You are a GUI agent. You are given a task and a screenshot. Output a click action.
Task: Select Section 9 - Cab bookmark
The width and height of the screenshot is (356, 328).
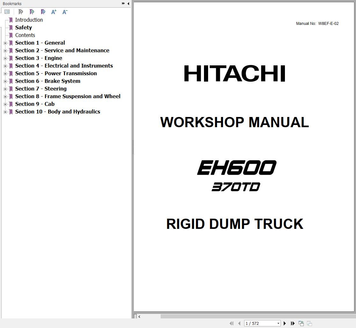(x=35, y=104)
